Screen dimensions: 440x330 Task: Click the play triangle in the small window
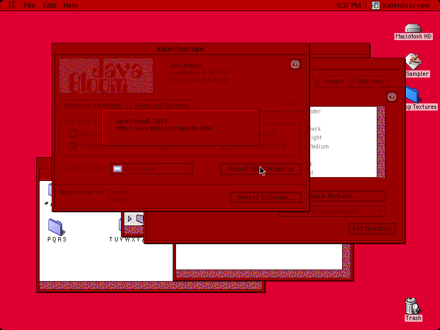click(130, 218)
